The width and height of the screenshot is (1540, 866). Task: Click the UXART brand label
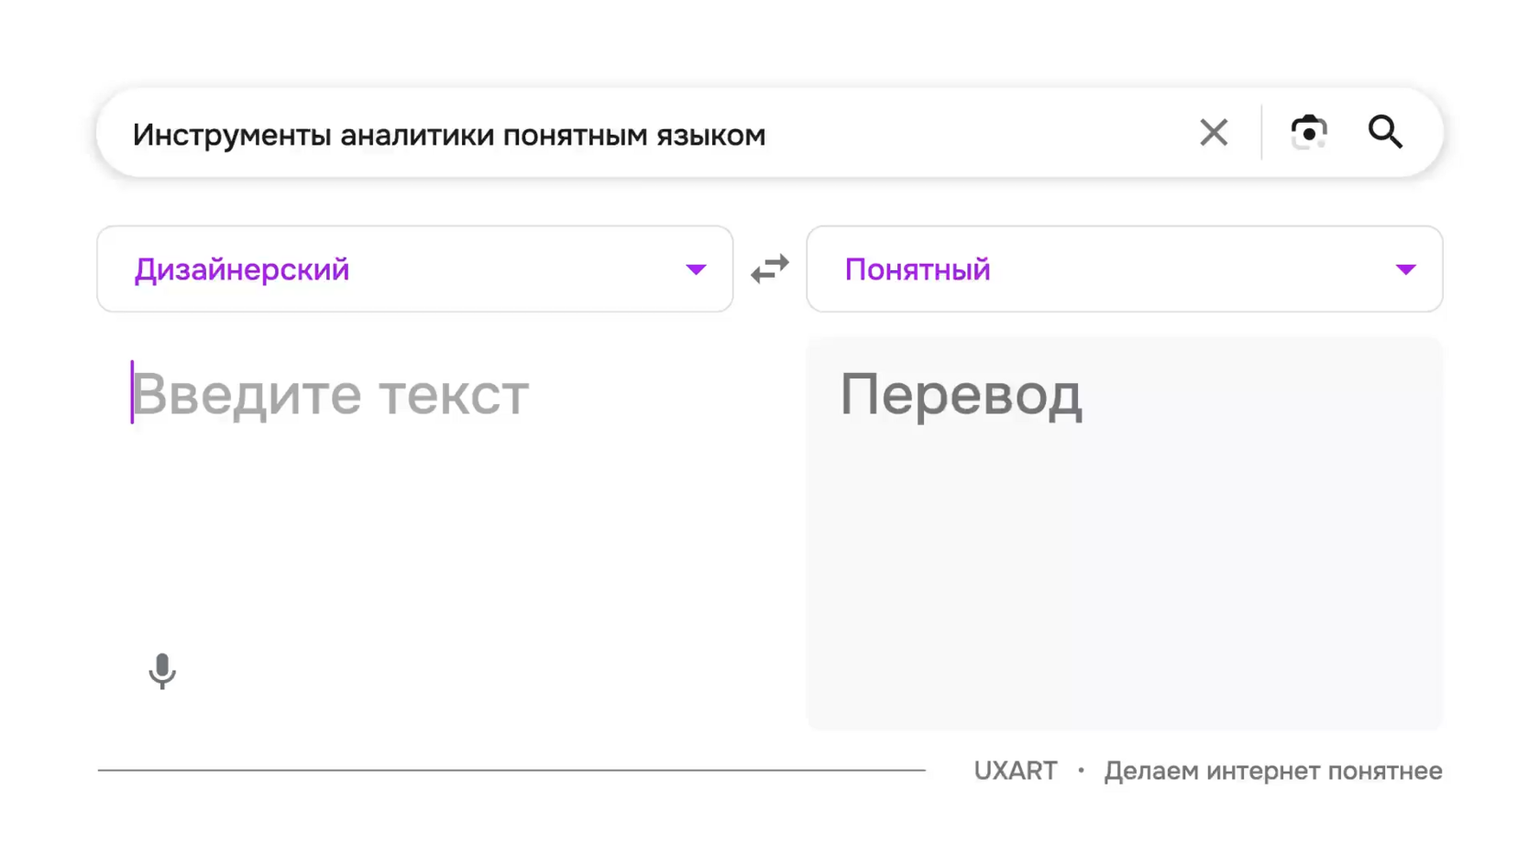point(1015,771)
